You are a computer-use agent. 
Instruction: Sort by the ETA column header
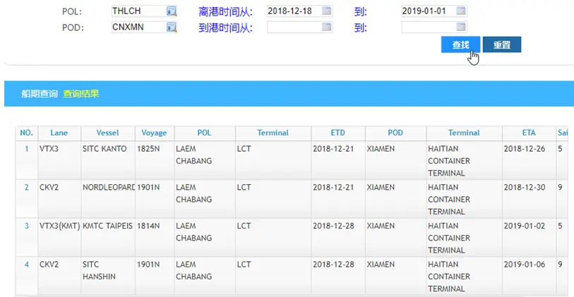tap(529, 133)
